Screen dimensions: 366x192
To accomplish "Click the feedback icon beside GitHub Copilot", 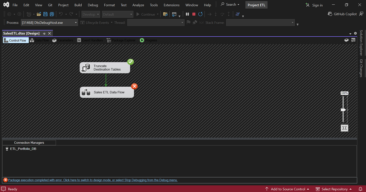I will click(x=361, y=14).
